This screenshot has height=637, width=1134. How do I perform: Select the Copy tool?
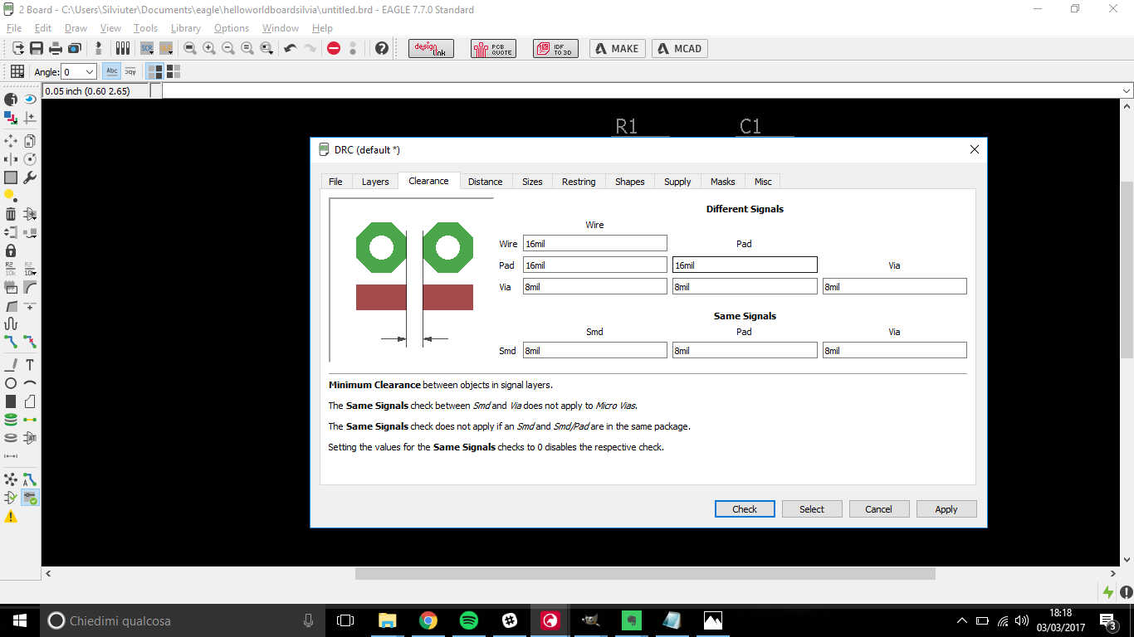coord(30,141)
